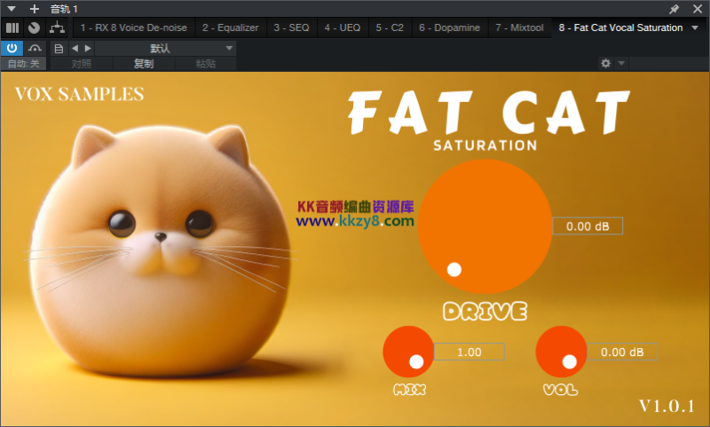Open the routing view icon
710x427 pixels.
click(x=57, y=28)
